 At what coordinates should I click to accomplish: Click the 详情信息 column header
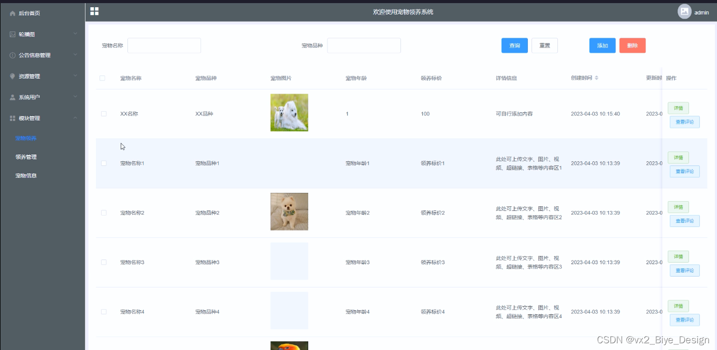(506, 79)
